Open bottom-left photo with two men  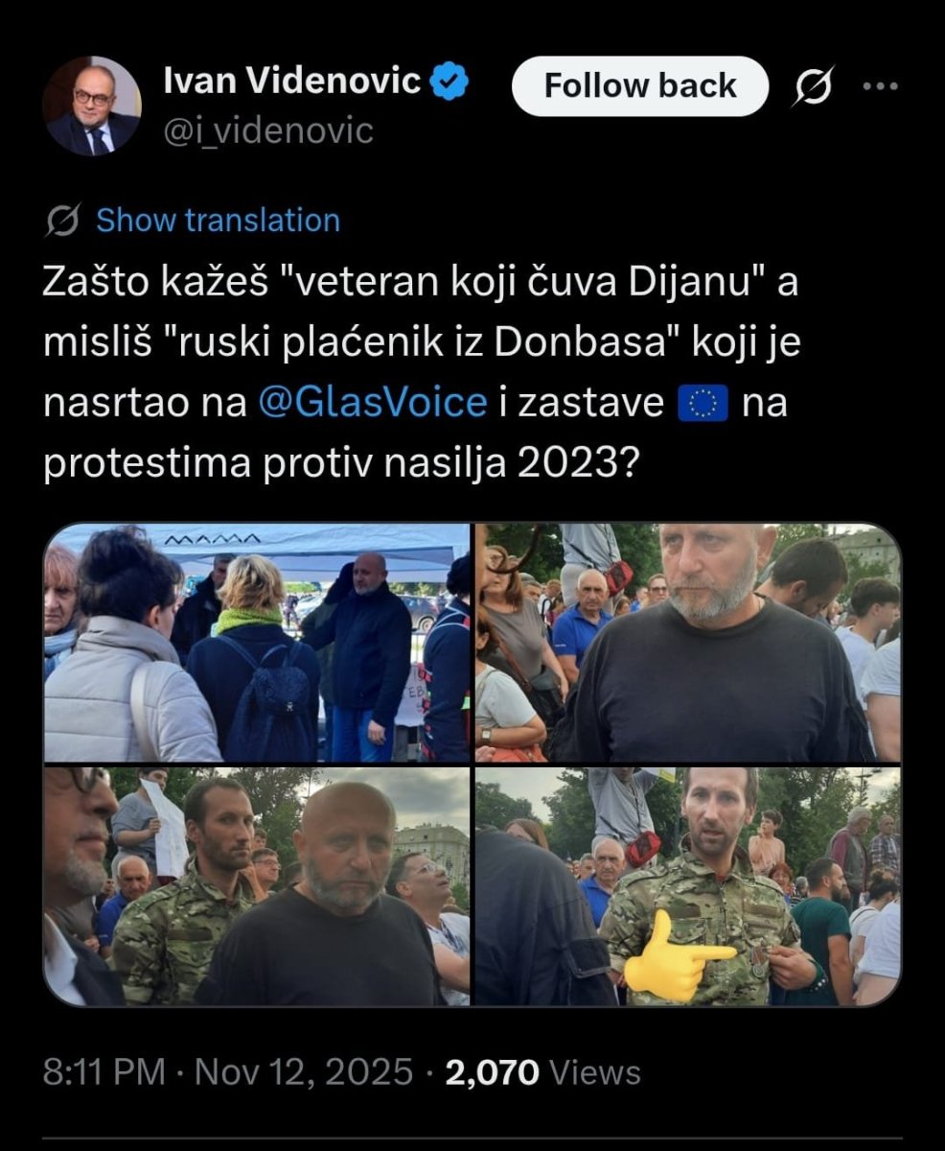pyautogui.click(x=257, y=886)
